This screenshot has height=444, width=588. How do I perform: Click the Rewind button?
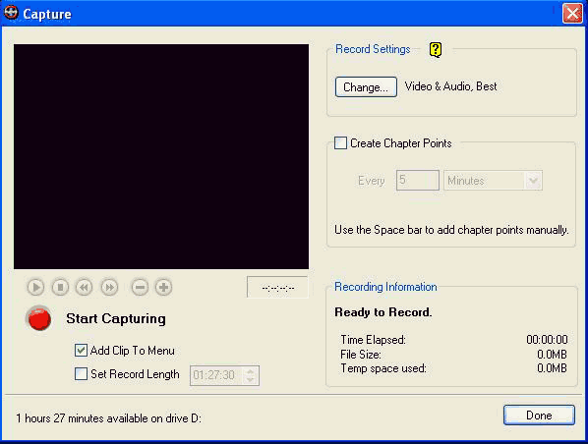pos(84,288)
